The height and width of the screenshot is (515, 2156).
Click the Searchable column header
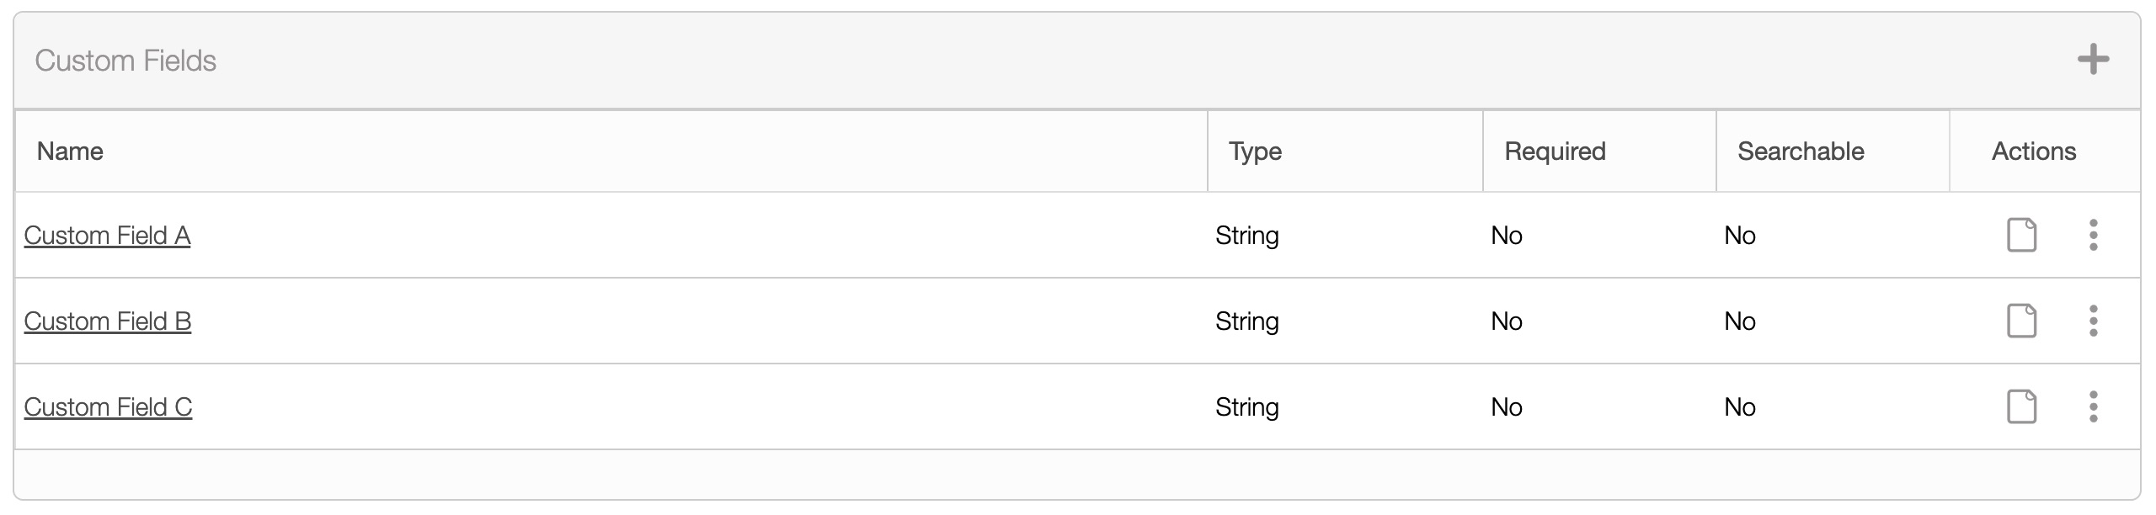click(x=1801, y=151)
